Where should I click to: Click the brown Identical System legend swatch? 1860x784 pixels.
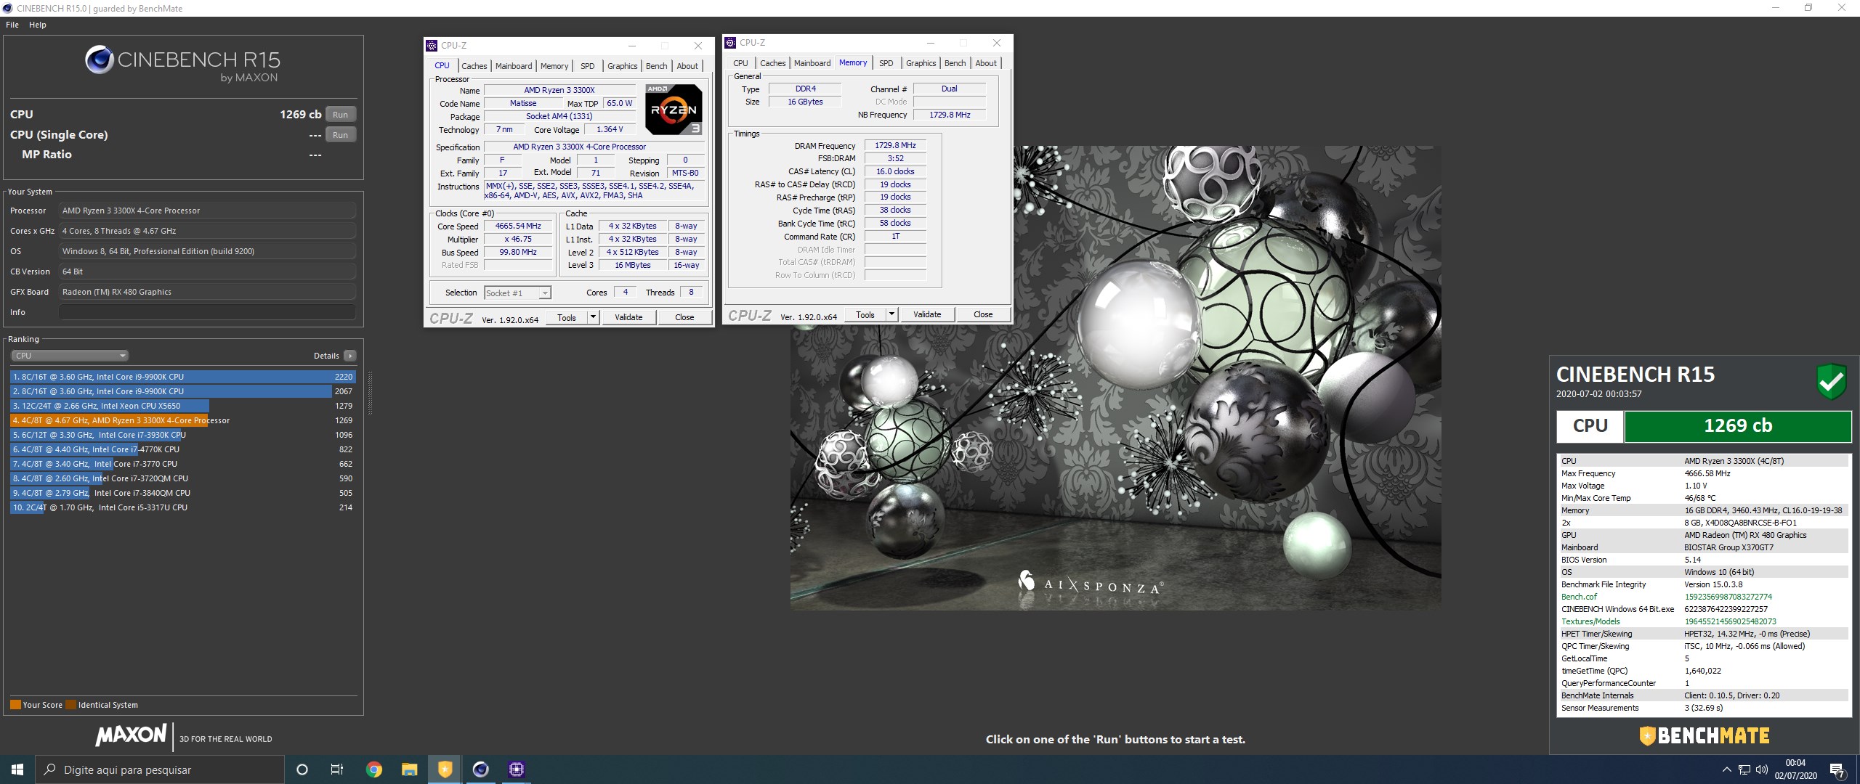[70, 705]
